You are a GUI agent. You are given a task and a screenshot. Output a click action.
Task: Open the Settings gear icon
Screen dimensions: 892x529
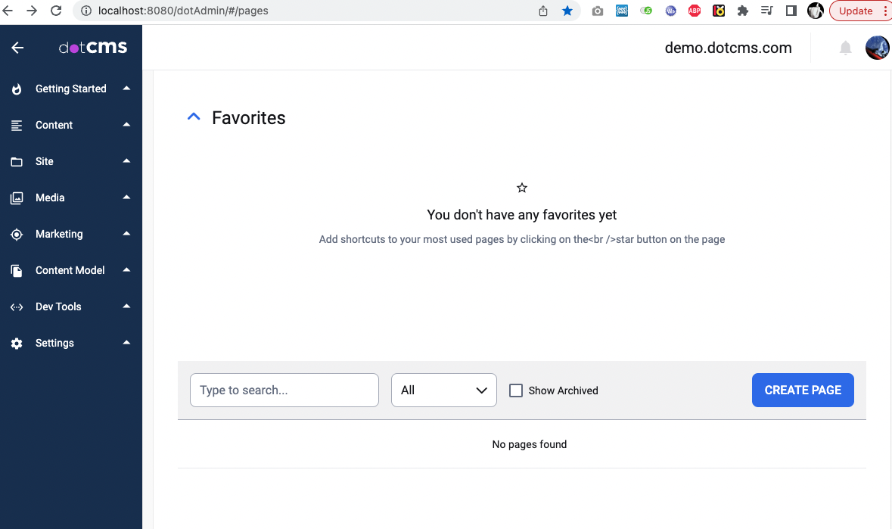coord(17,343)
